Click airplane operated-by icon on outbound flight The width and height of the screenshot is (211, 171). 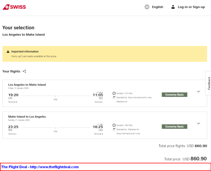(x=114, y=97)
